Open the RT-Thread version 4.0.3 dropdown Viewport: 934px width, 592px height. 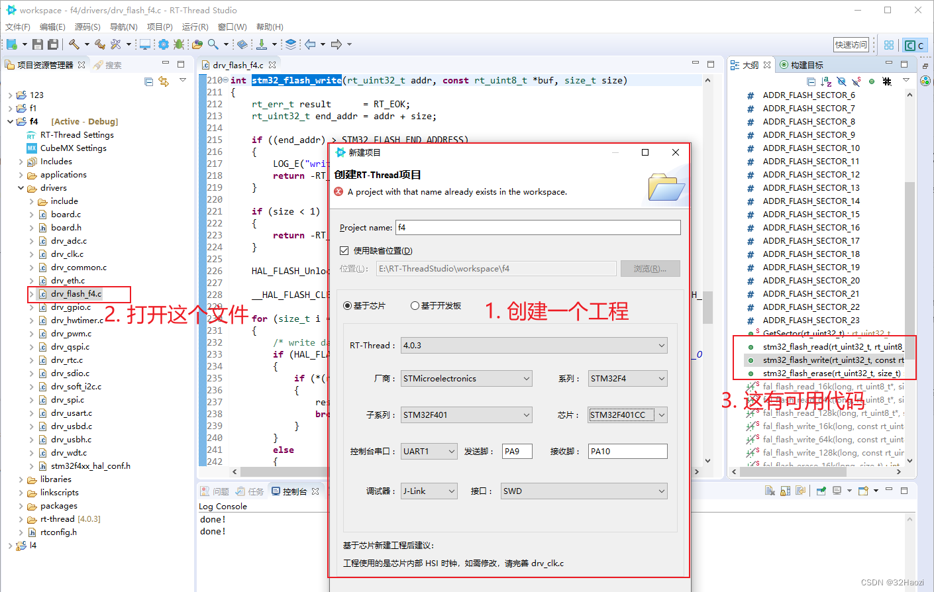pyautogui.click(x=534, y=345)
